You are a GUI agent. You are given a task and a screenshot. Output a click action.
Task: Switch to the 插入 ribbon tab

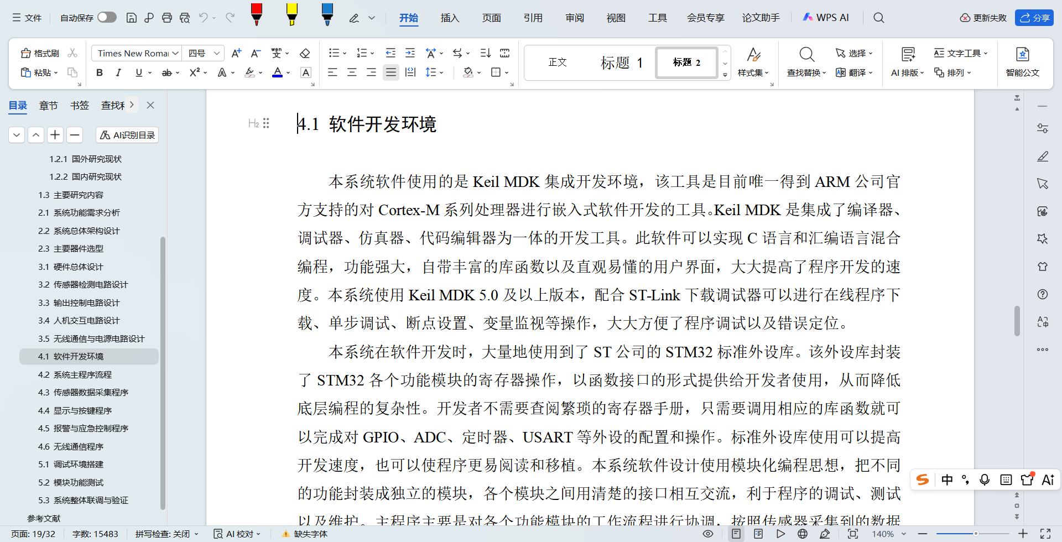[x=450, y=18]
